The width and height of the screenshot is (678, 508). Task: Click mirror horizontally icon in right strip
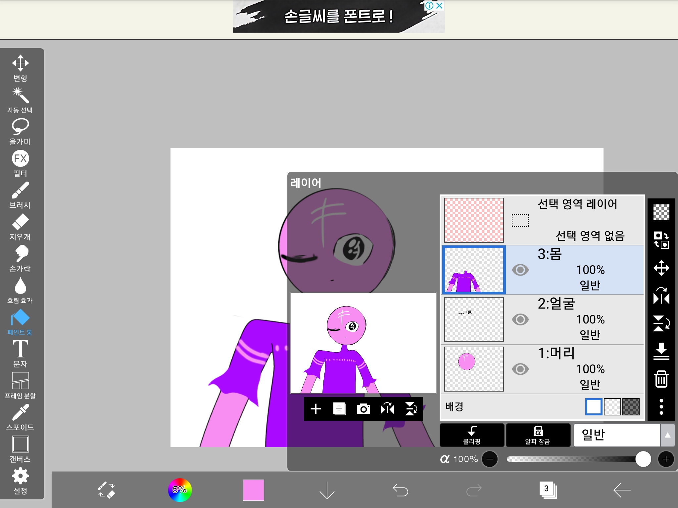point(661,296)
